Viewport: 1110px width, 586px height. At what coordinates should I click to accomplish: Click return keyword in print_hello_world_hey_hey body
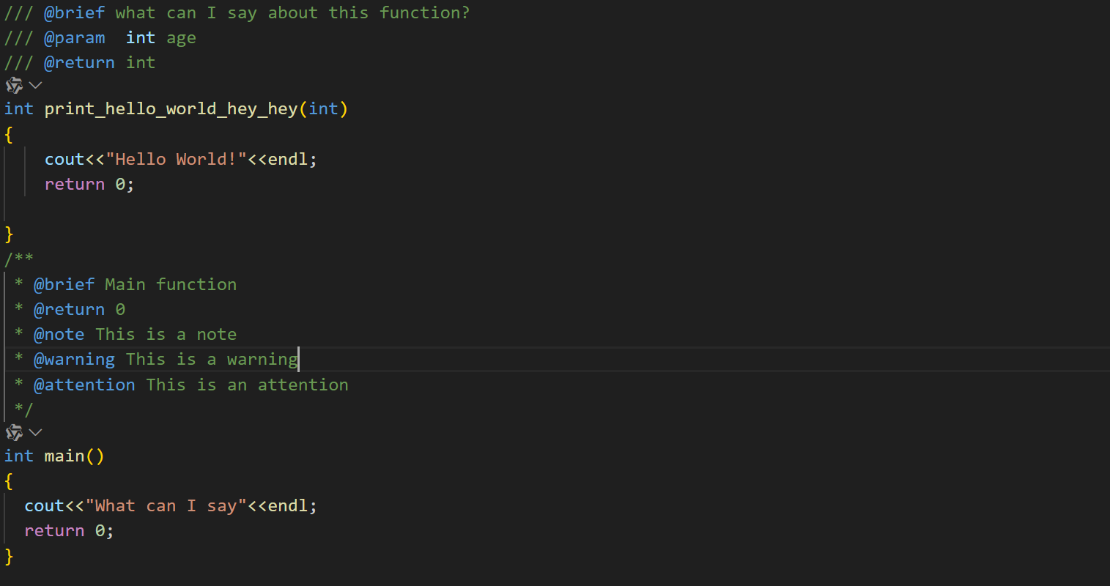click(75, 185)
